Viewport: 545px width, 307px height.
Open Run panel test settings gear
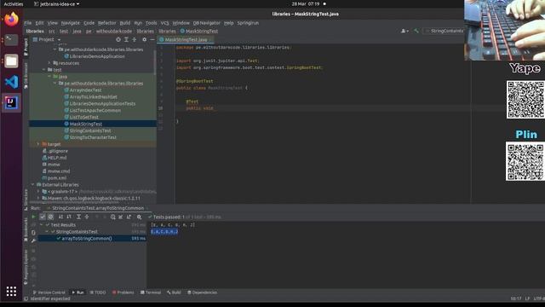click(139, 217)
